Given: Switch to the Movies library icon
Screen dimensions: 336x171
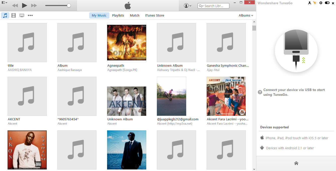Looking at the screenshot, I should click(14, 15).
